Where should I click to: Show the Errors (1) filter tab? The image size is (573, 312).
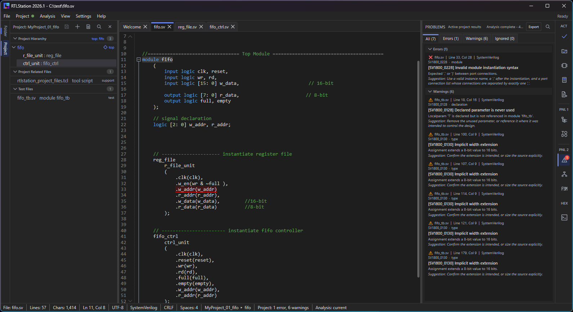[x=450, y=38]
